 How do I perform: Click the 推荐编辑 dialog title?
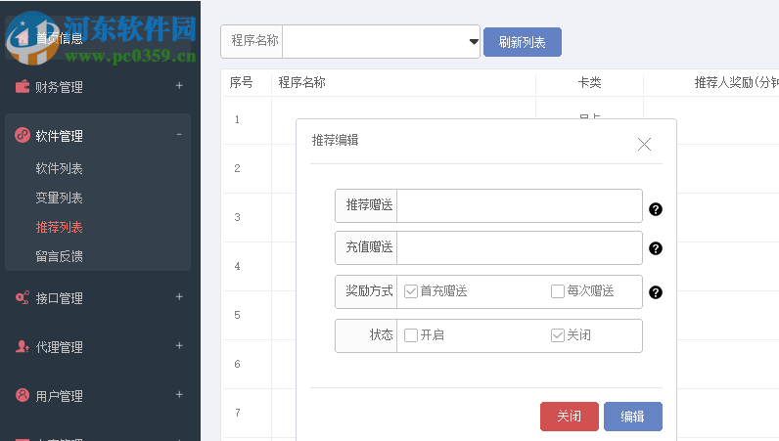click(x=336, y=140)
